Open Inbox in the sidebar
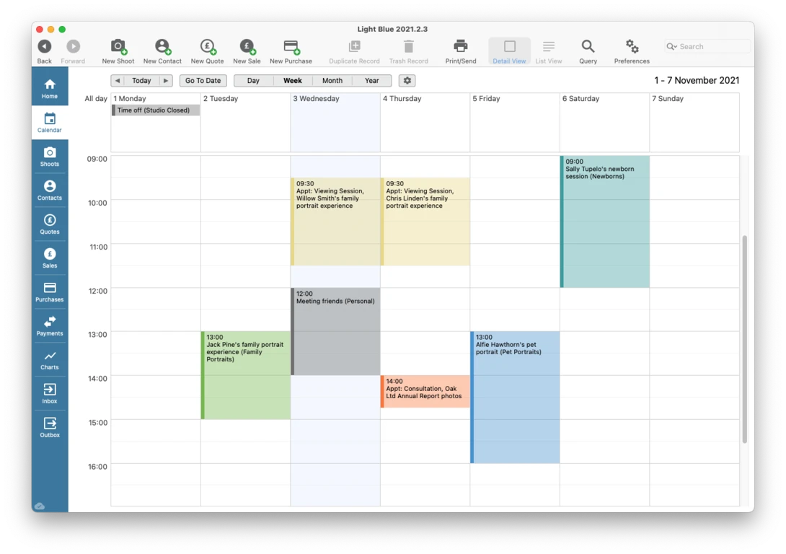The height and width of the screenshot is (554, 786). (50, 394)
